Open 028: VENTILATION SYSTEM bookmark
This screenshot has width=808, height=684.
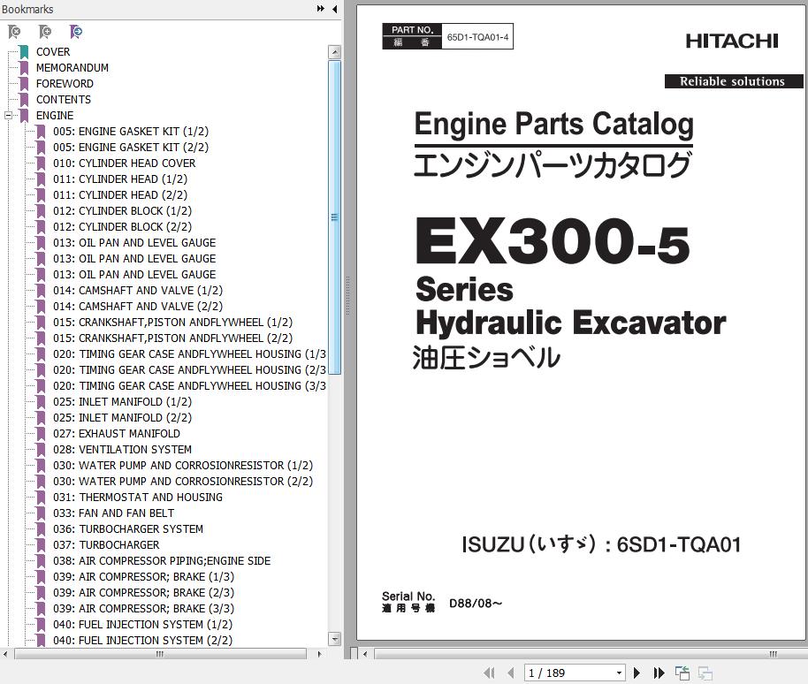[x=122, y=450]
